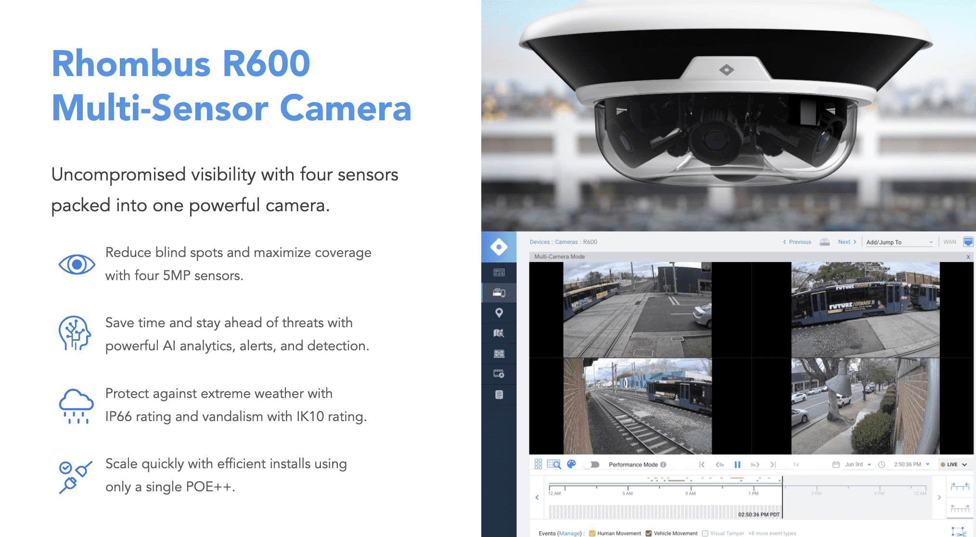The image size is (976, 537).
Task: Select the top-left camera feed
Action: (637, 310)
